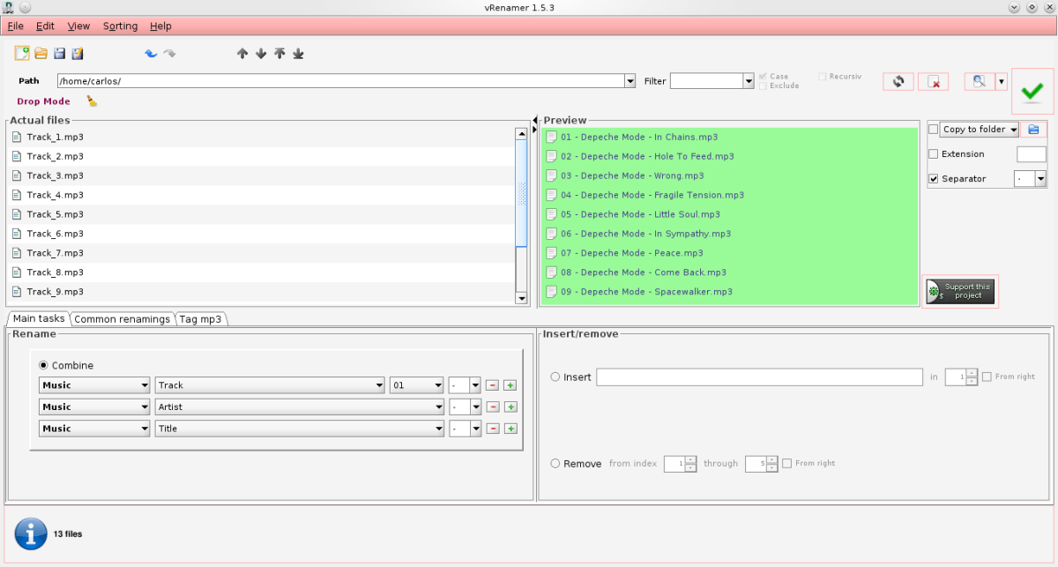This screenshot has height=567, width=1058.
Task: Click the undo arrow icon
Action: (151, 54)
